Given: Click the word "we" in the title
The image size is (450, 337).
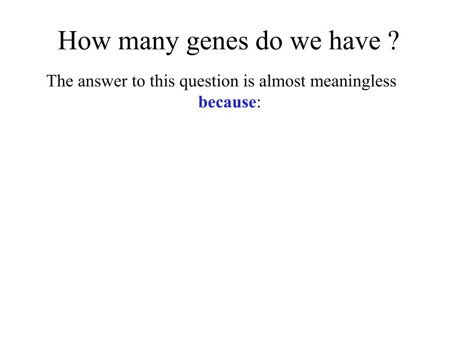Looking at the screenshot, I should 306,43.
